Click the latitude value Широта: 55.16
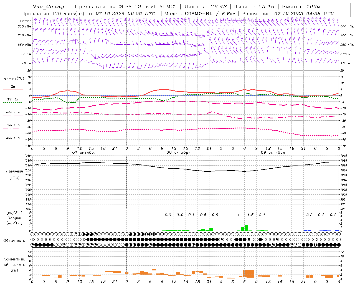The height and width of the screenshot is (284, 355). pos(254,7)
